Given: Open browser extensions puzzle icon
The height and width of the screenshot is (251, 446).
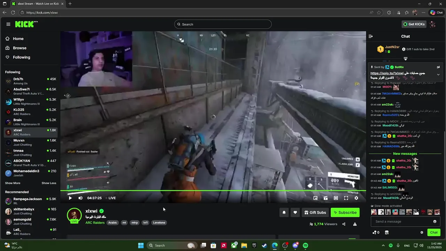Looking at the screenshot, I should [x=389, y=13].
